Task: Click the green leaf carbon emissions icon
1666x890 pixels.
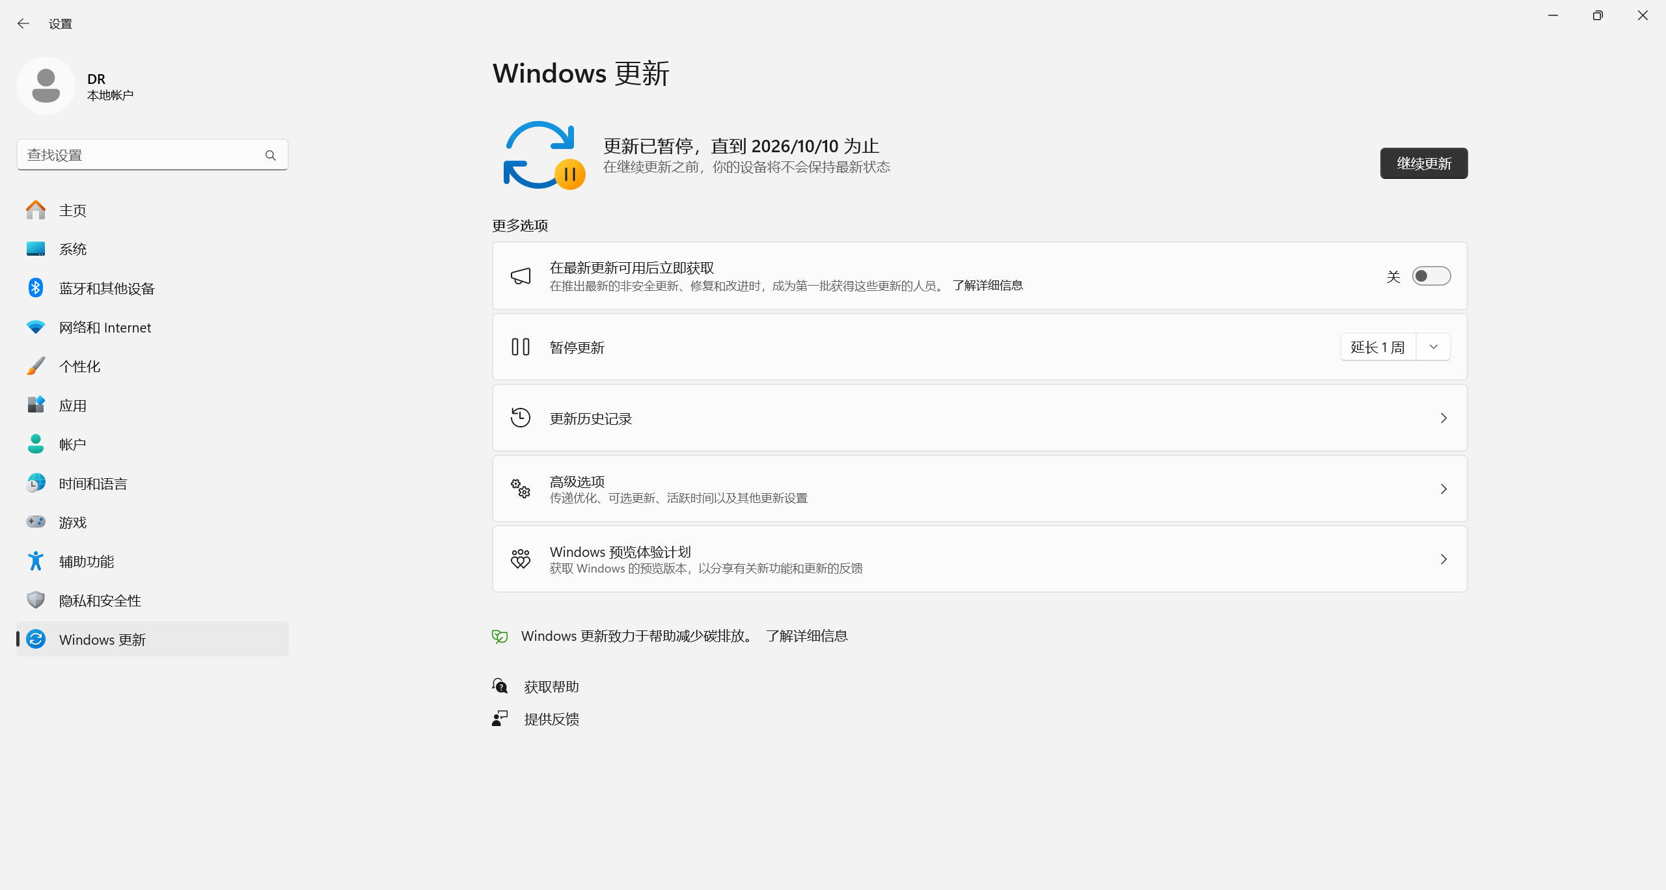Action: (x=500, y=636)
